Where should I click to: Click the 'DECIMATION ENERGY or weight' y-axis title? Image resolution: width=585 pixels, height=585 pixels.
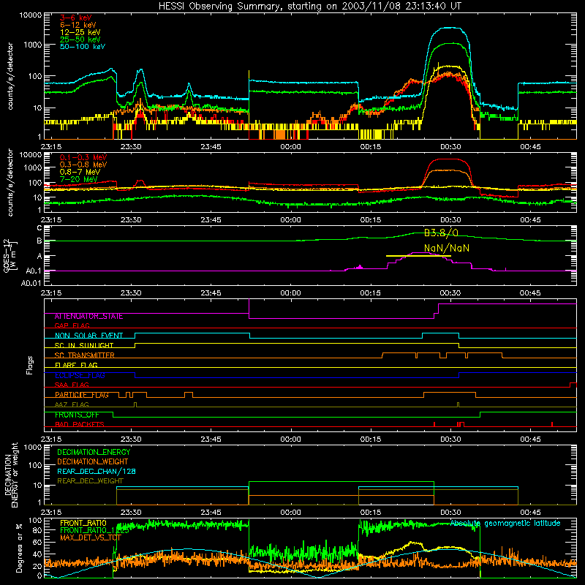tap(12, 475)
